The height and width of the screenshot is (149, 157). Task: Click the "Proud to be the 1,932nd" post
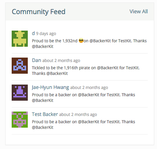tap(89, 43)
